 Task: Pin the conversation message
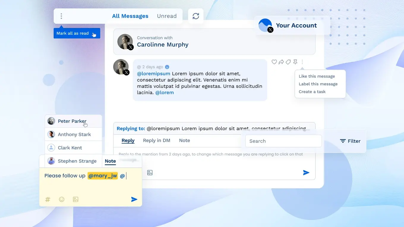coord(295,62)
